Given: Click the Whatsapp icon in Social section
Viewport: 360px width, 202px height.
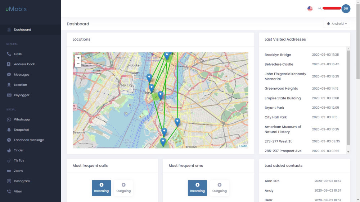Looking at the screenshot, I should click(x=9, y=119).
